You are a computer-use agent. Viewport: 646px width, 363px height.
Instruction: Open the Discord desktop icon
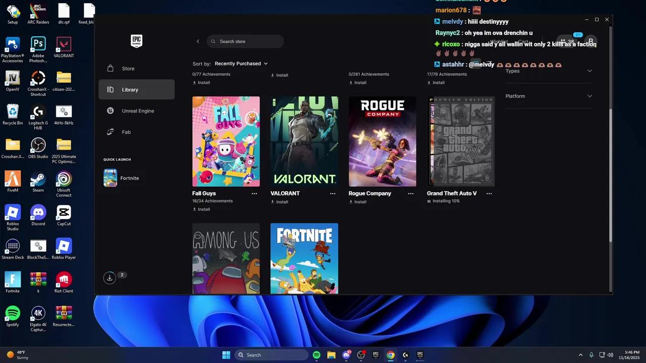click(38, 215)
